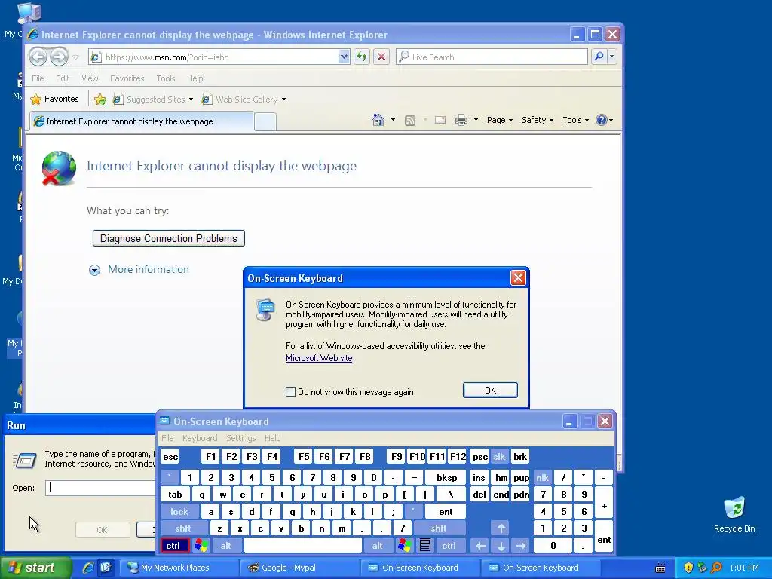This screenshot has width=772, height=579.
Task: Switch to My Network Places taskbar button
Action: (179, 568)
